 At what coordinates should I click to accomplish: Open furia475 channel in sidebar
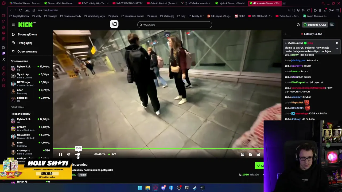pyautogui.click(x=30, y=182)
